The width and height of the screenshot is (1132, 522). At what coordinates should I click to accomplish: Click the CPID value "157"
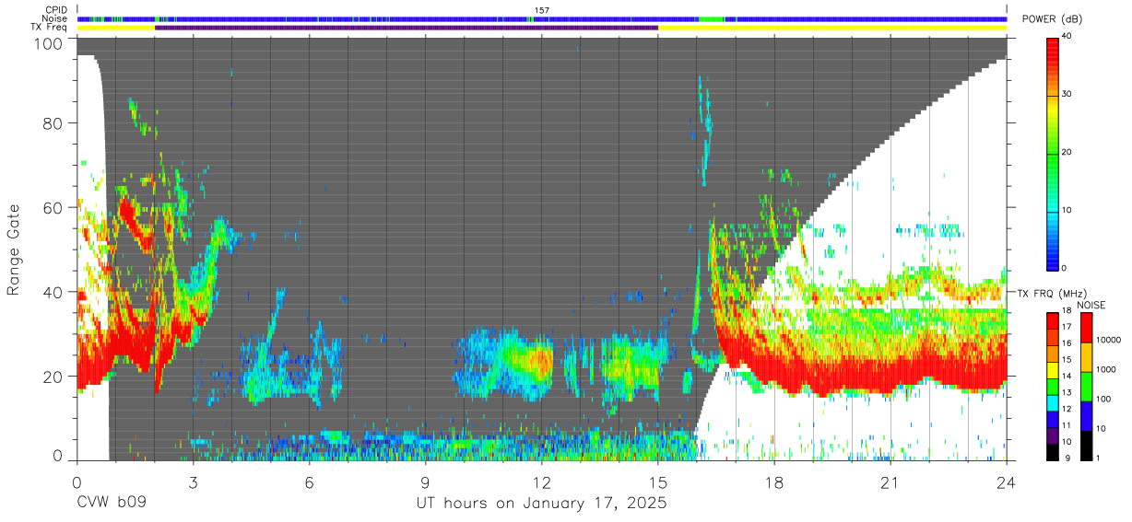(542, 10)
